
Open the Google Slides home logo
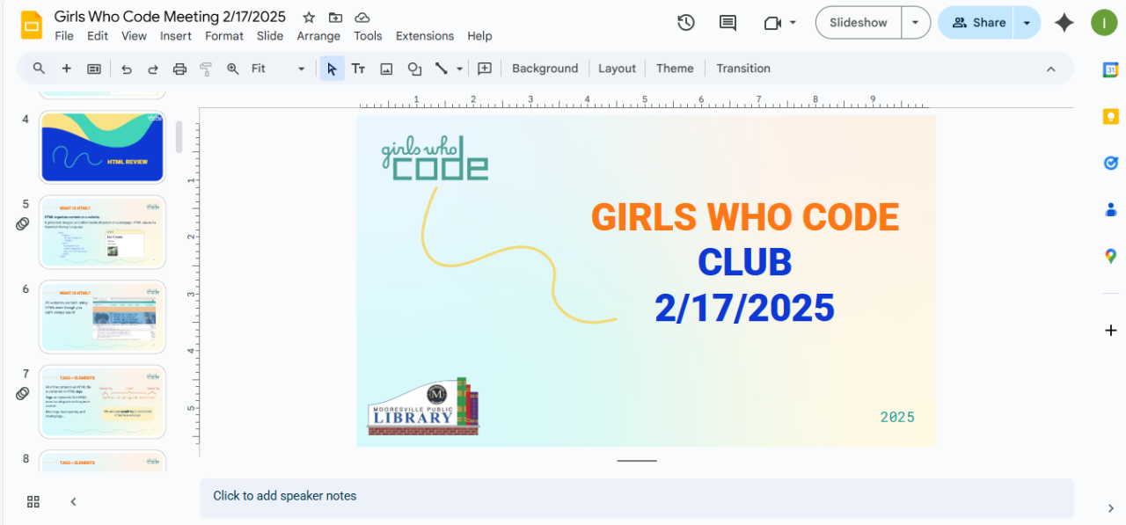point(33,25)
